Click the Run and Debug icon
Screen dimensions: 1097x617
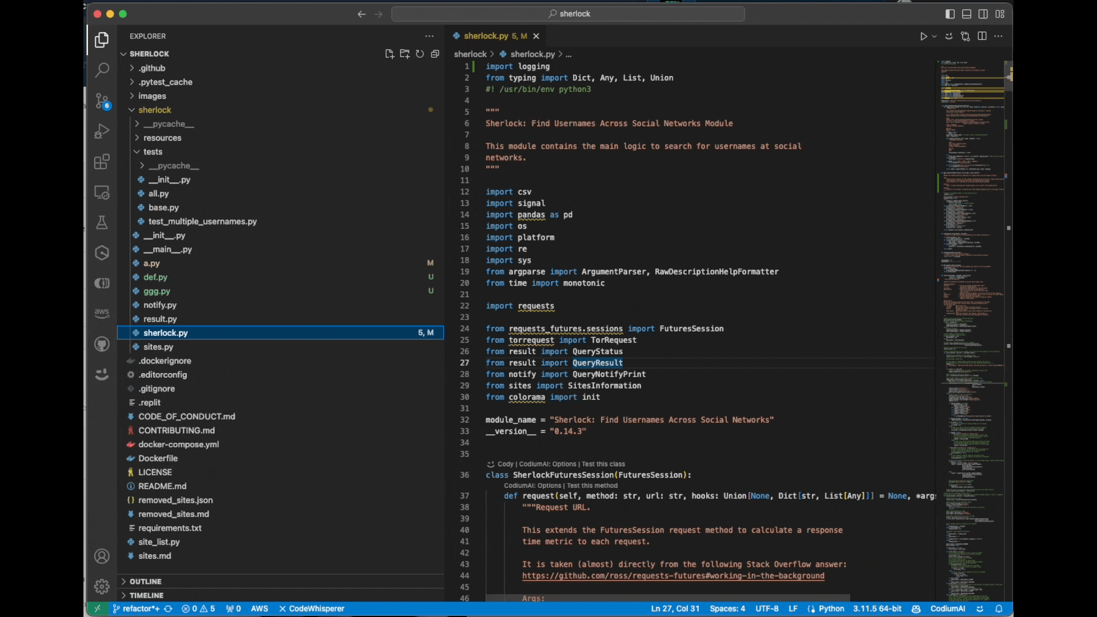point(102,131)
